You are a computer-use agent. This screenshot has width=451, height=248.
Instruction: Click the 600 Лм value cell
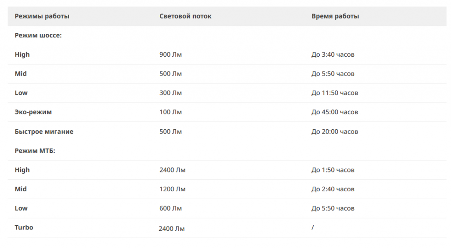[x=170, y=208]
